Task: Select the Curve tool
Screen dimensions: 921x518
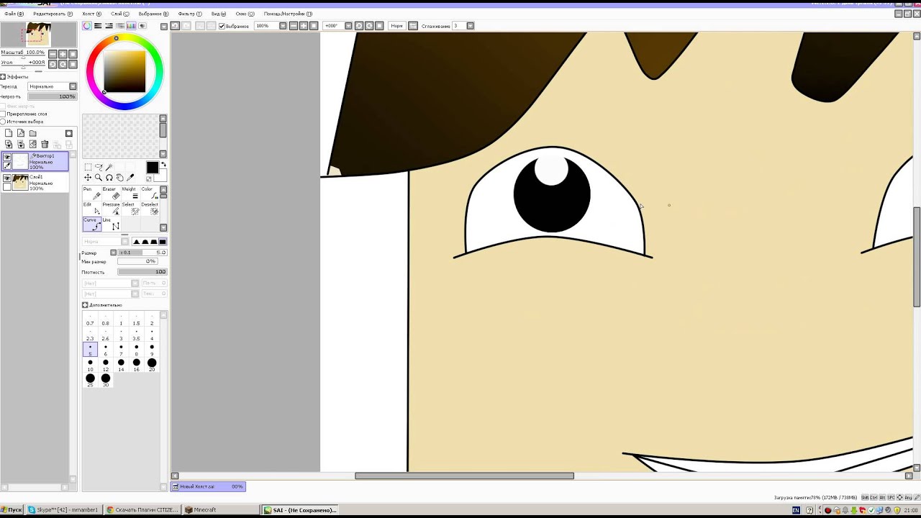Action: click(91, 224)
